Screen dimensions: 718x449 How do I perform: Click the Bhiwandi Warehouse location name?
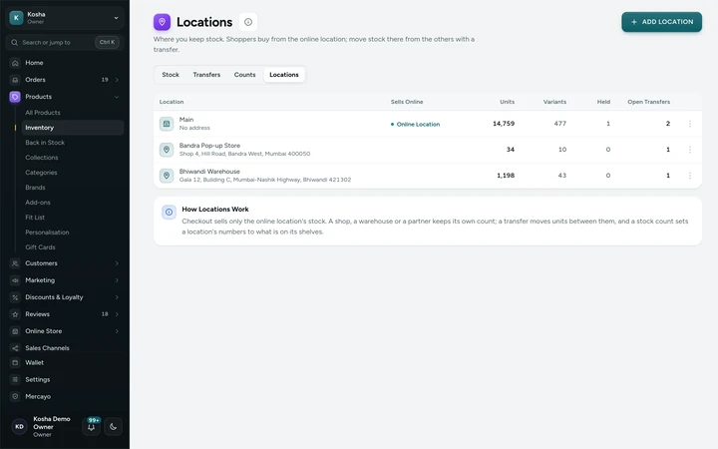pos(209,172)
